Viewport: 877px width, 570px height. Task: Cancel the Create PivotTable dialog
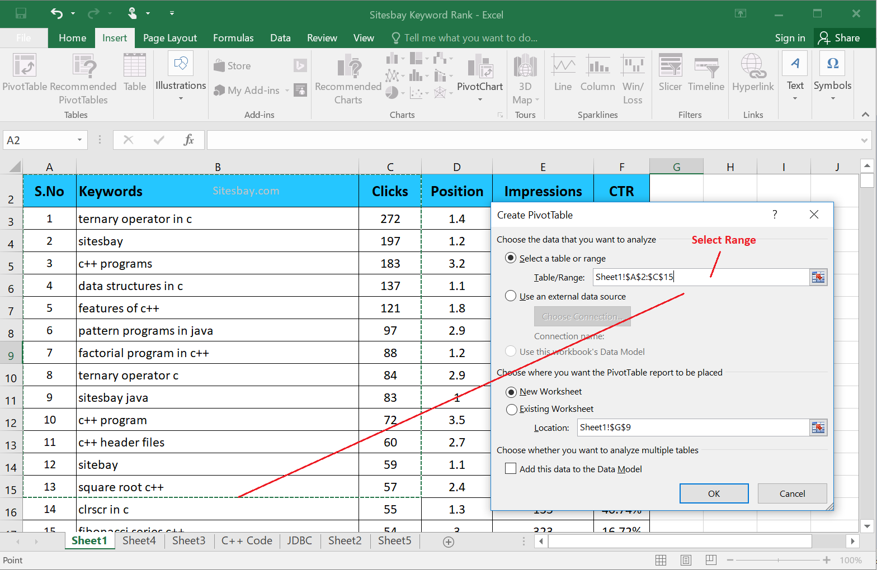[792, 493]
